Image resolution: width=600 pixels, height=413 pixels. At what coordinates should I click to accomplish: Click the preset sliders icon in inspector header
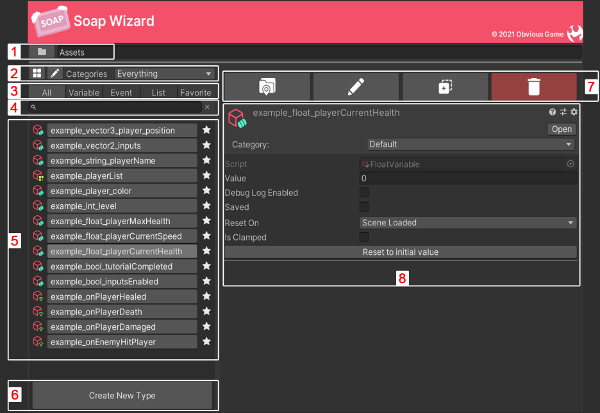coord(563,112)
